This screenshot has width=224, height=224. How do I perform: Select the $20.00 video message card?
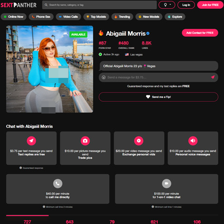[139, 148]
